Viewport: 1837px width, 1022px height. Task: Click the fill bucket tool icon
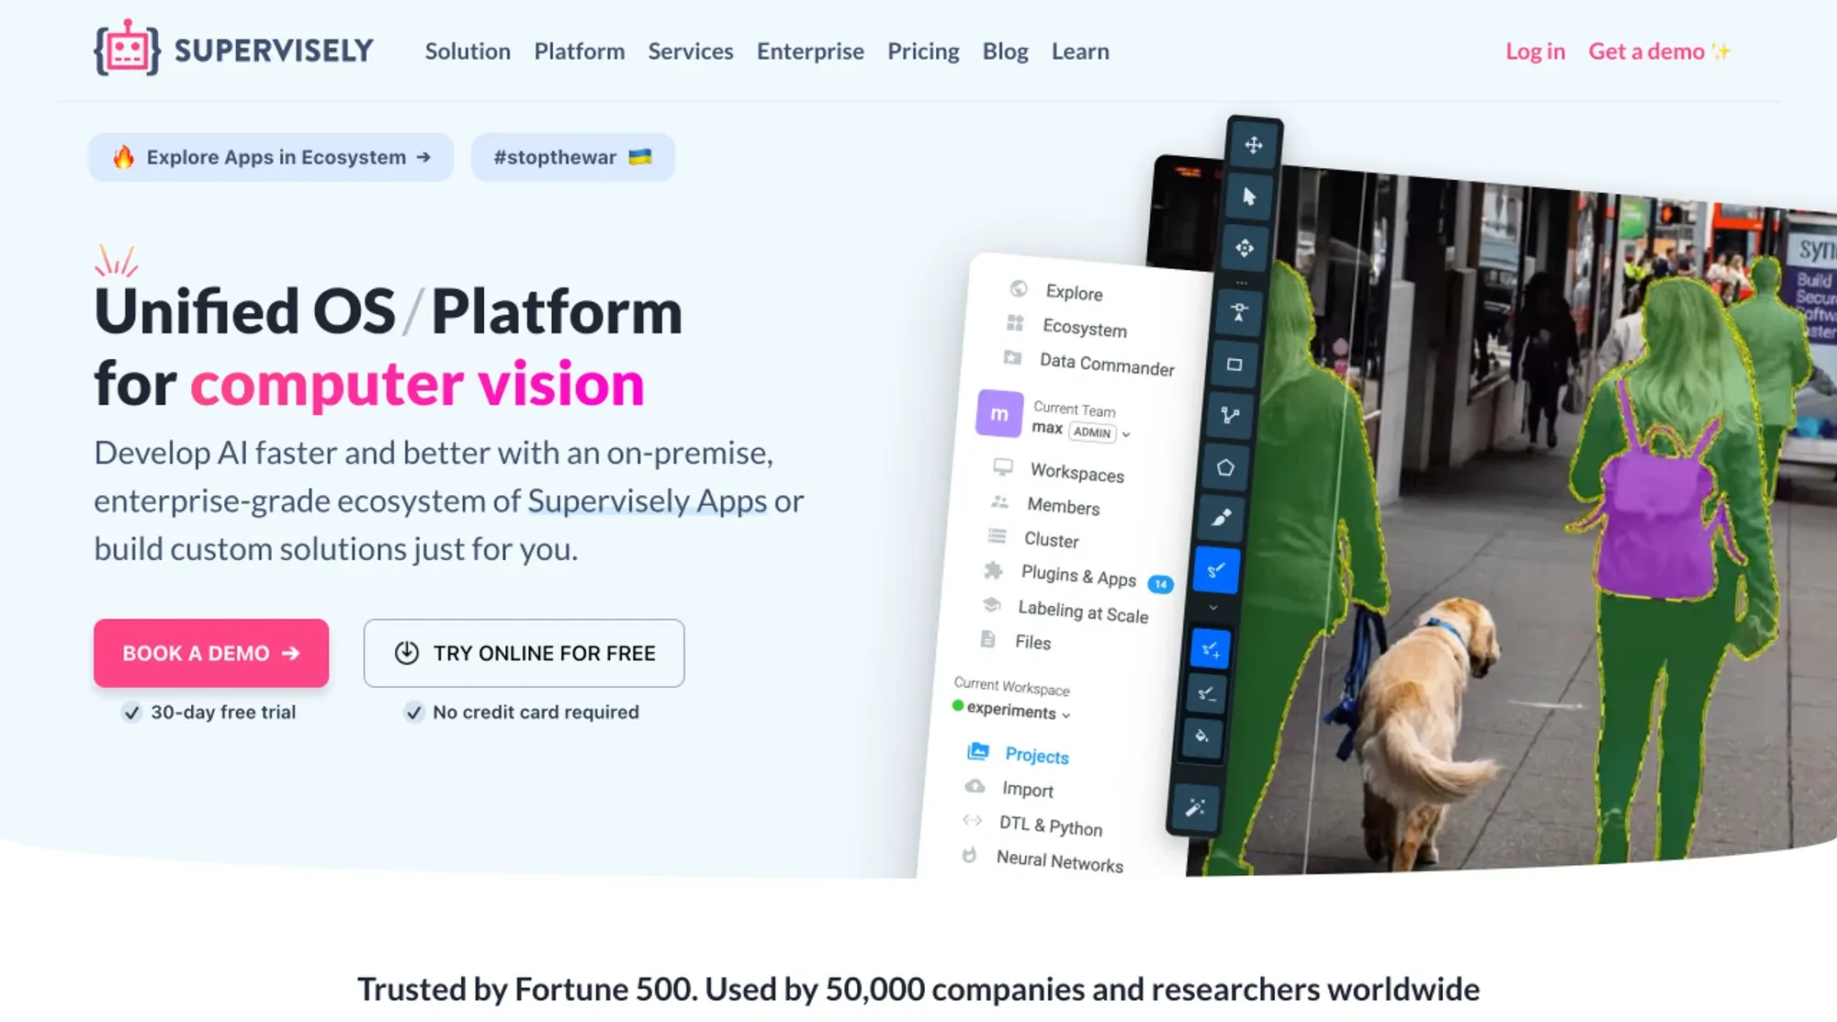click(x=1202, y=736)
